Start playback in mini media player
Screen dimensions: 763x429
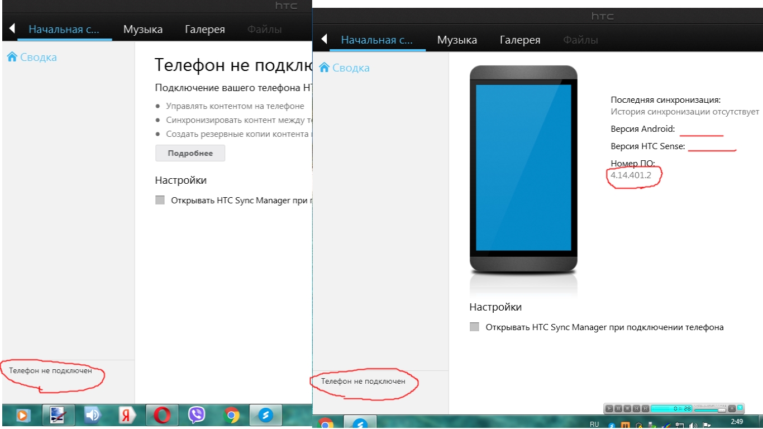pos(609,408)
